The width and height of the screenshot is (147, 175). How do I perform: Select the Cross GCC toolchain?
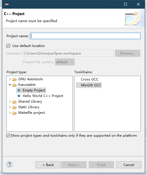coord(90,79)
